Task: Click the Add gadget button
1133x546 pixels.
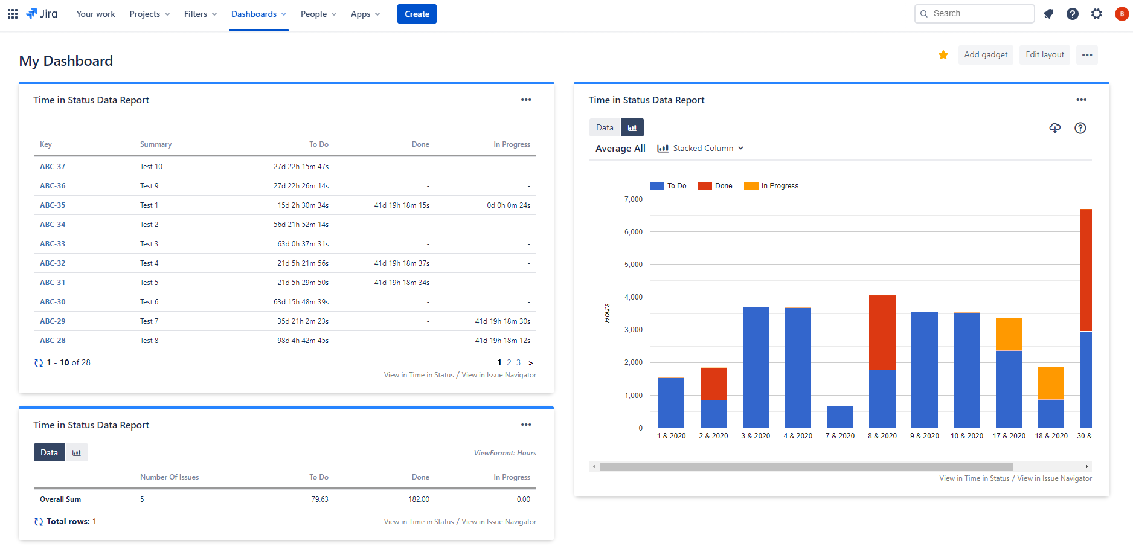Action: coord(986,55)
